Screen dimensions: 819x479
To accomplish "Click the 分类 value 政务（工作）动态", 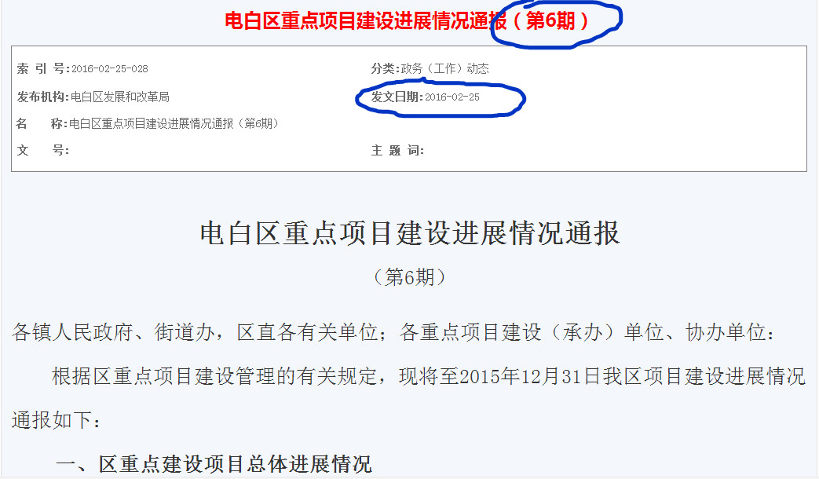I will 445,68.
